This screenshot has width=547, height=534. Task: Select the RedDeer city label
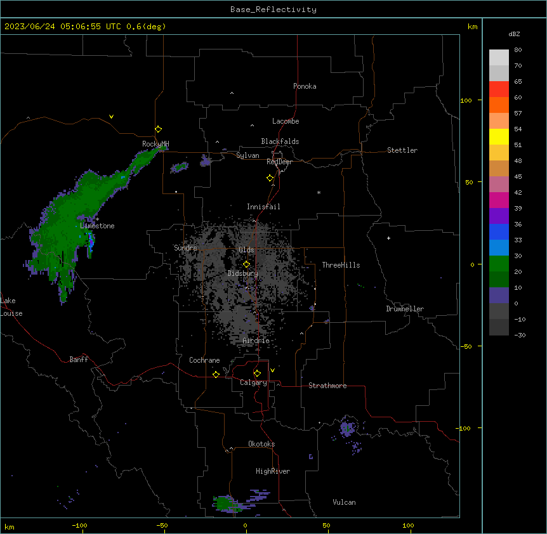click(x=279, y=162)
